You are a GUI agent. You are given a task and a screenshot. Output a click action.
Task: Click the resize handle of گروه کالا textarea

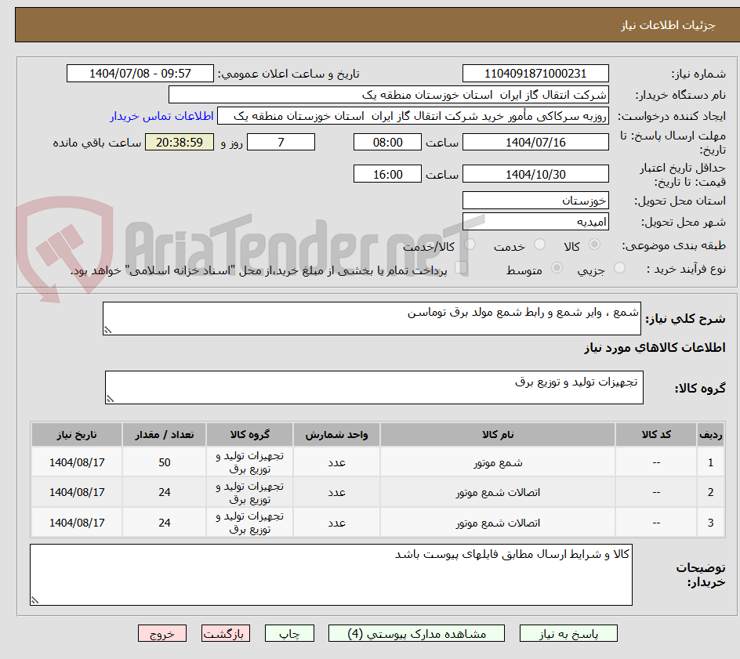pyautogui.click(x=111, y=397)
